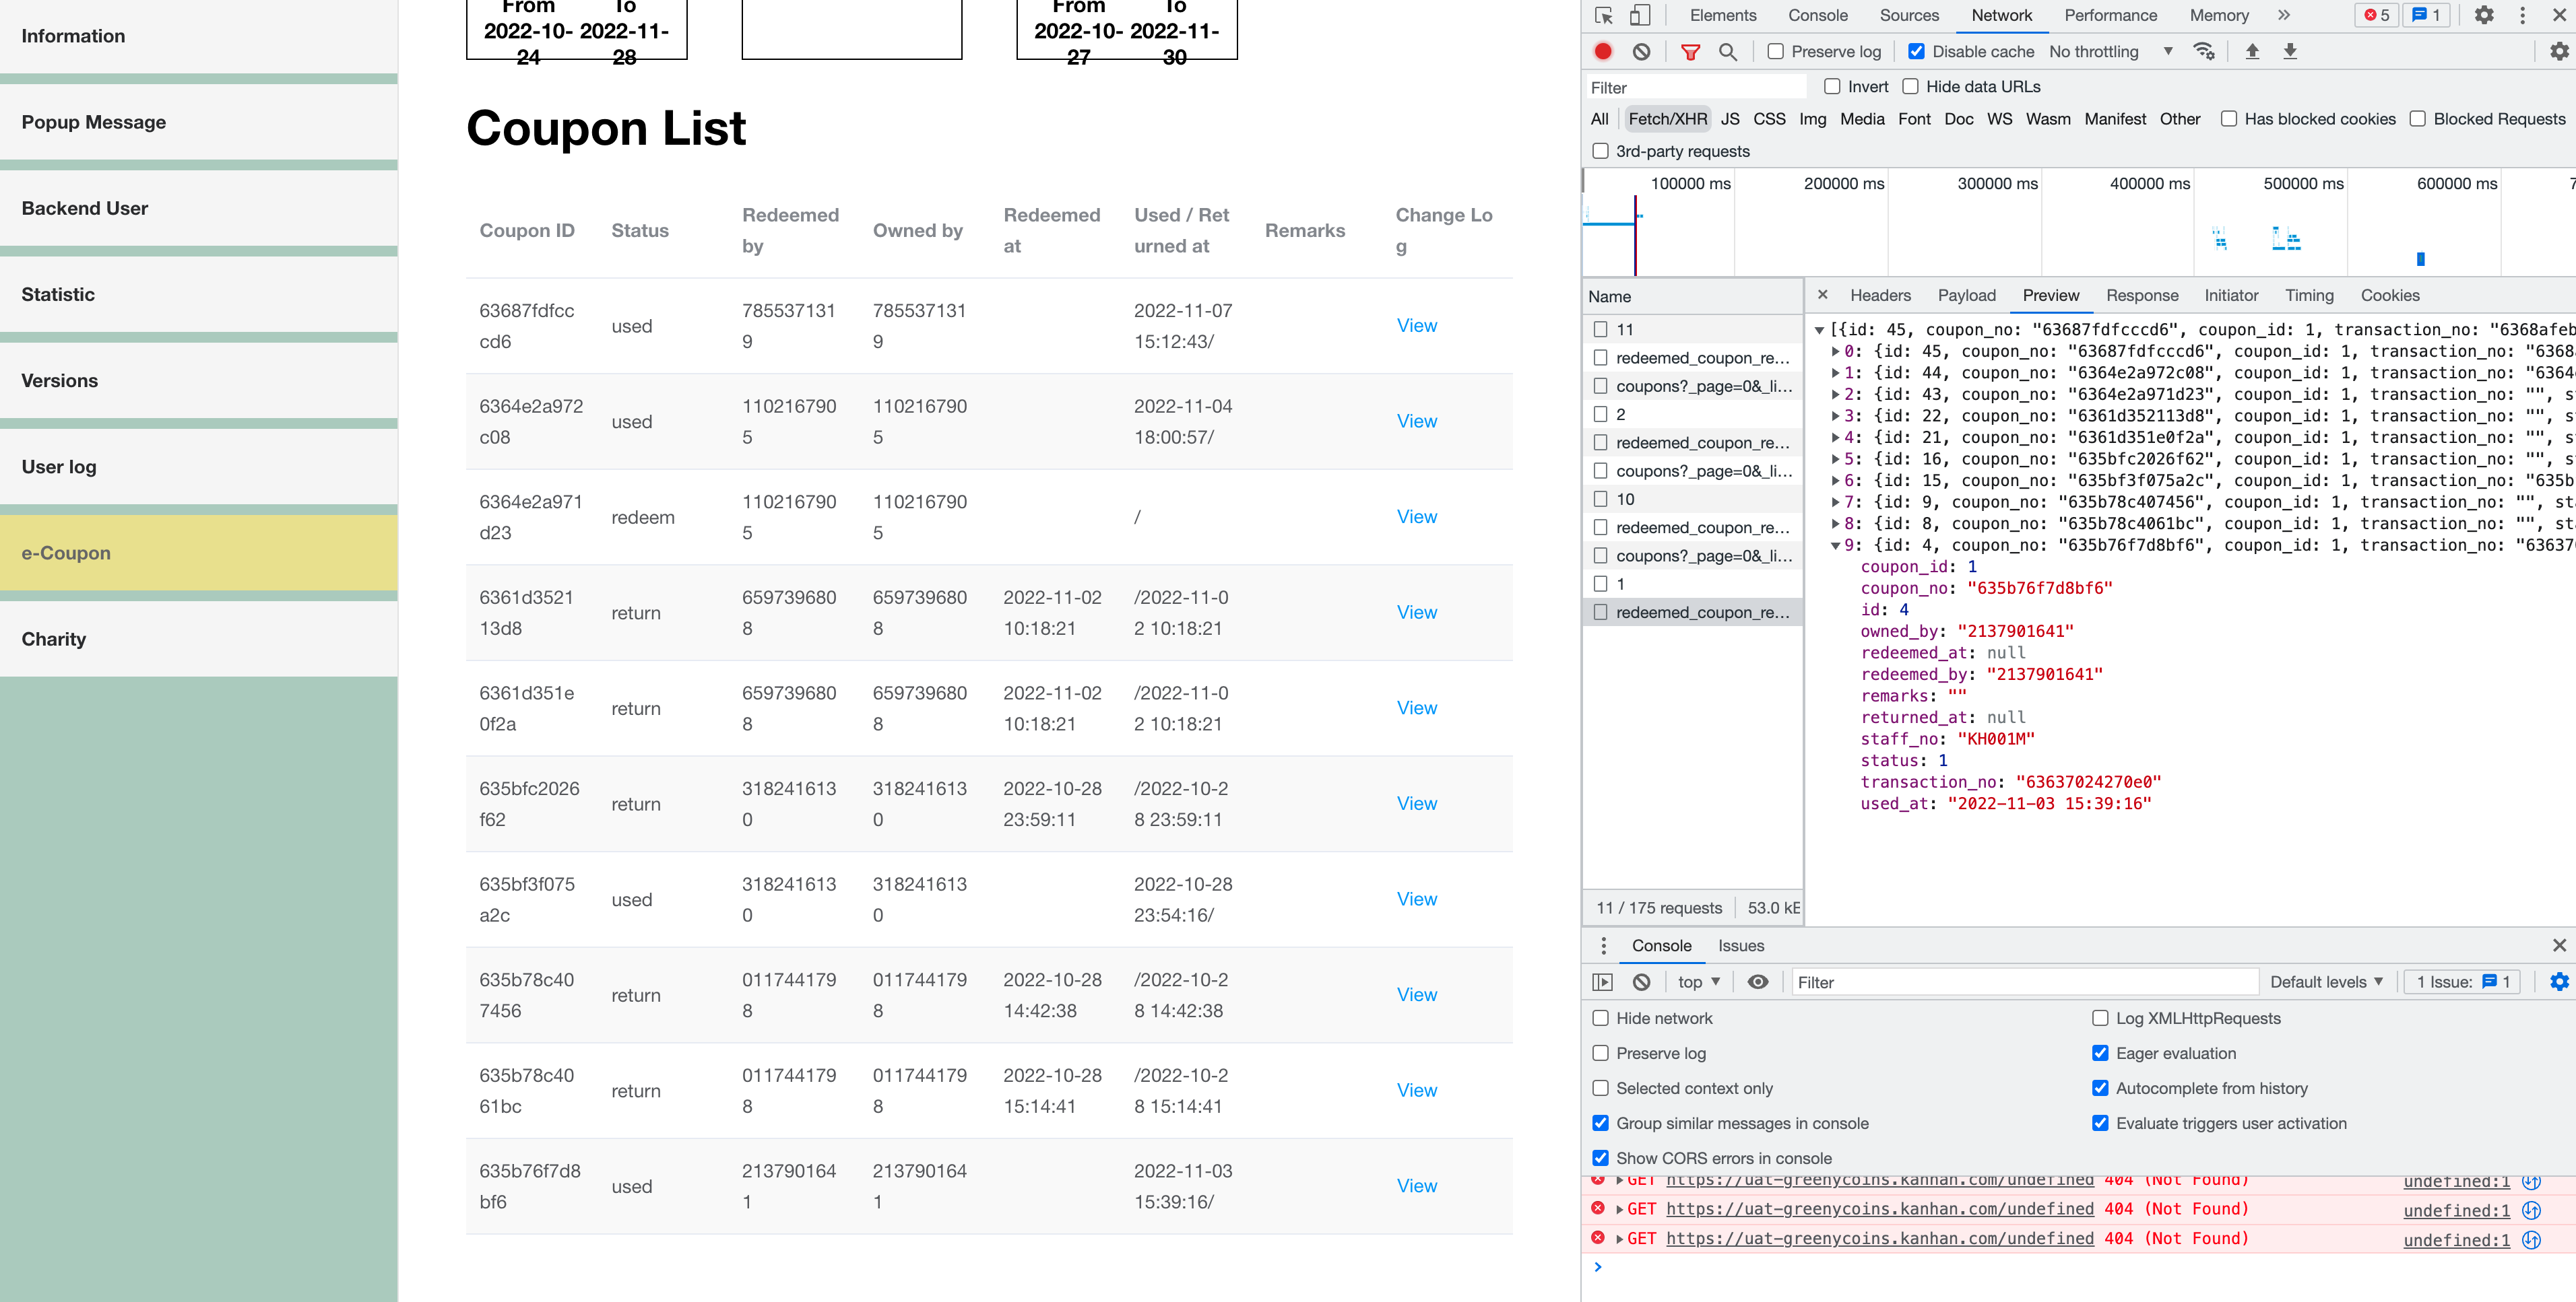Open the network search magnifier
The height and width of the screenshot is (1302, 2576).
[x=1728, y=51]
